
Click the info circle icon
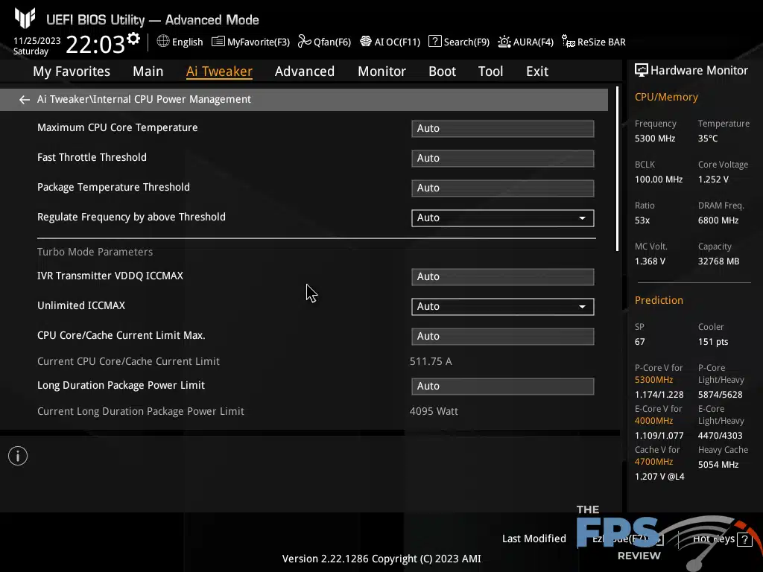tap(18, 456)
